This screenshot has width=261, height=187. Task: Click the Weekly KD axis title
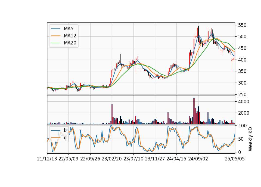tap(250, 139)
